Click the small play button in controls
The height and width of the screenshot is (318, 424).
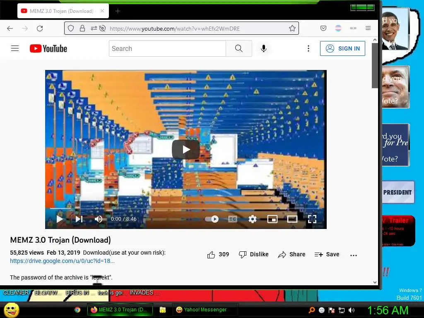pyautogui.click(x=60, y=219)
